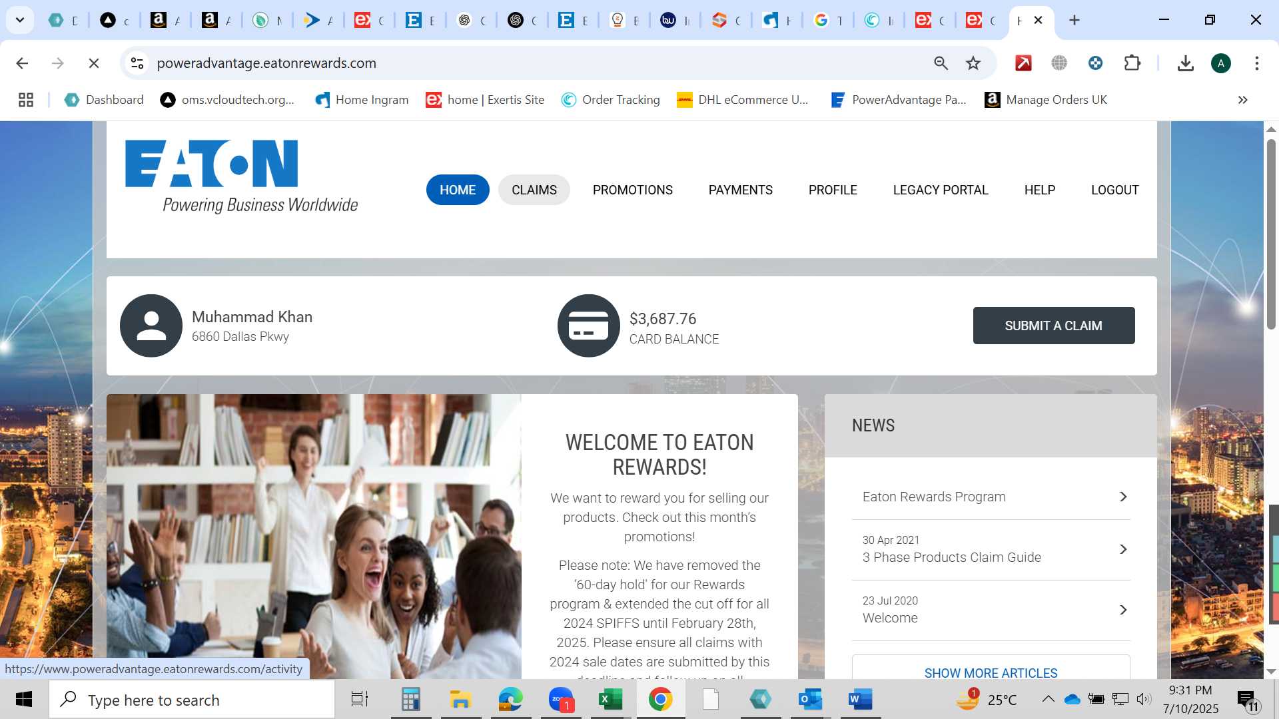This screenshot has width=1279, height=719.
Task: Open the Extensions puzzle icon
Action: 1132,63
